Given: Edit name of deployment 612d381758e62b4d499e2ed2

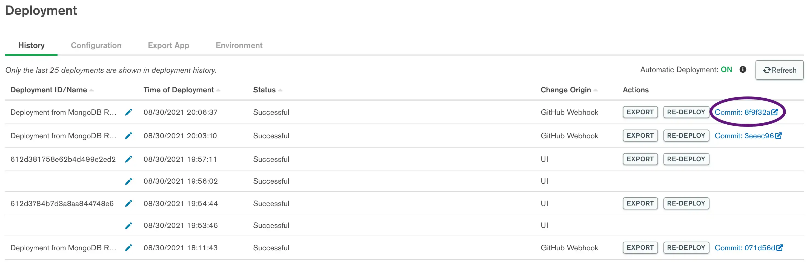Looking at the screenshot, I should pos(128,159).
